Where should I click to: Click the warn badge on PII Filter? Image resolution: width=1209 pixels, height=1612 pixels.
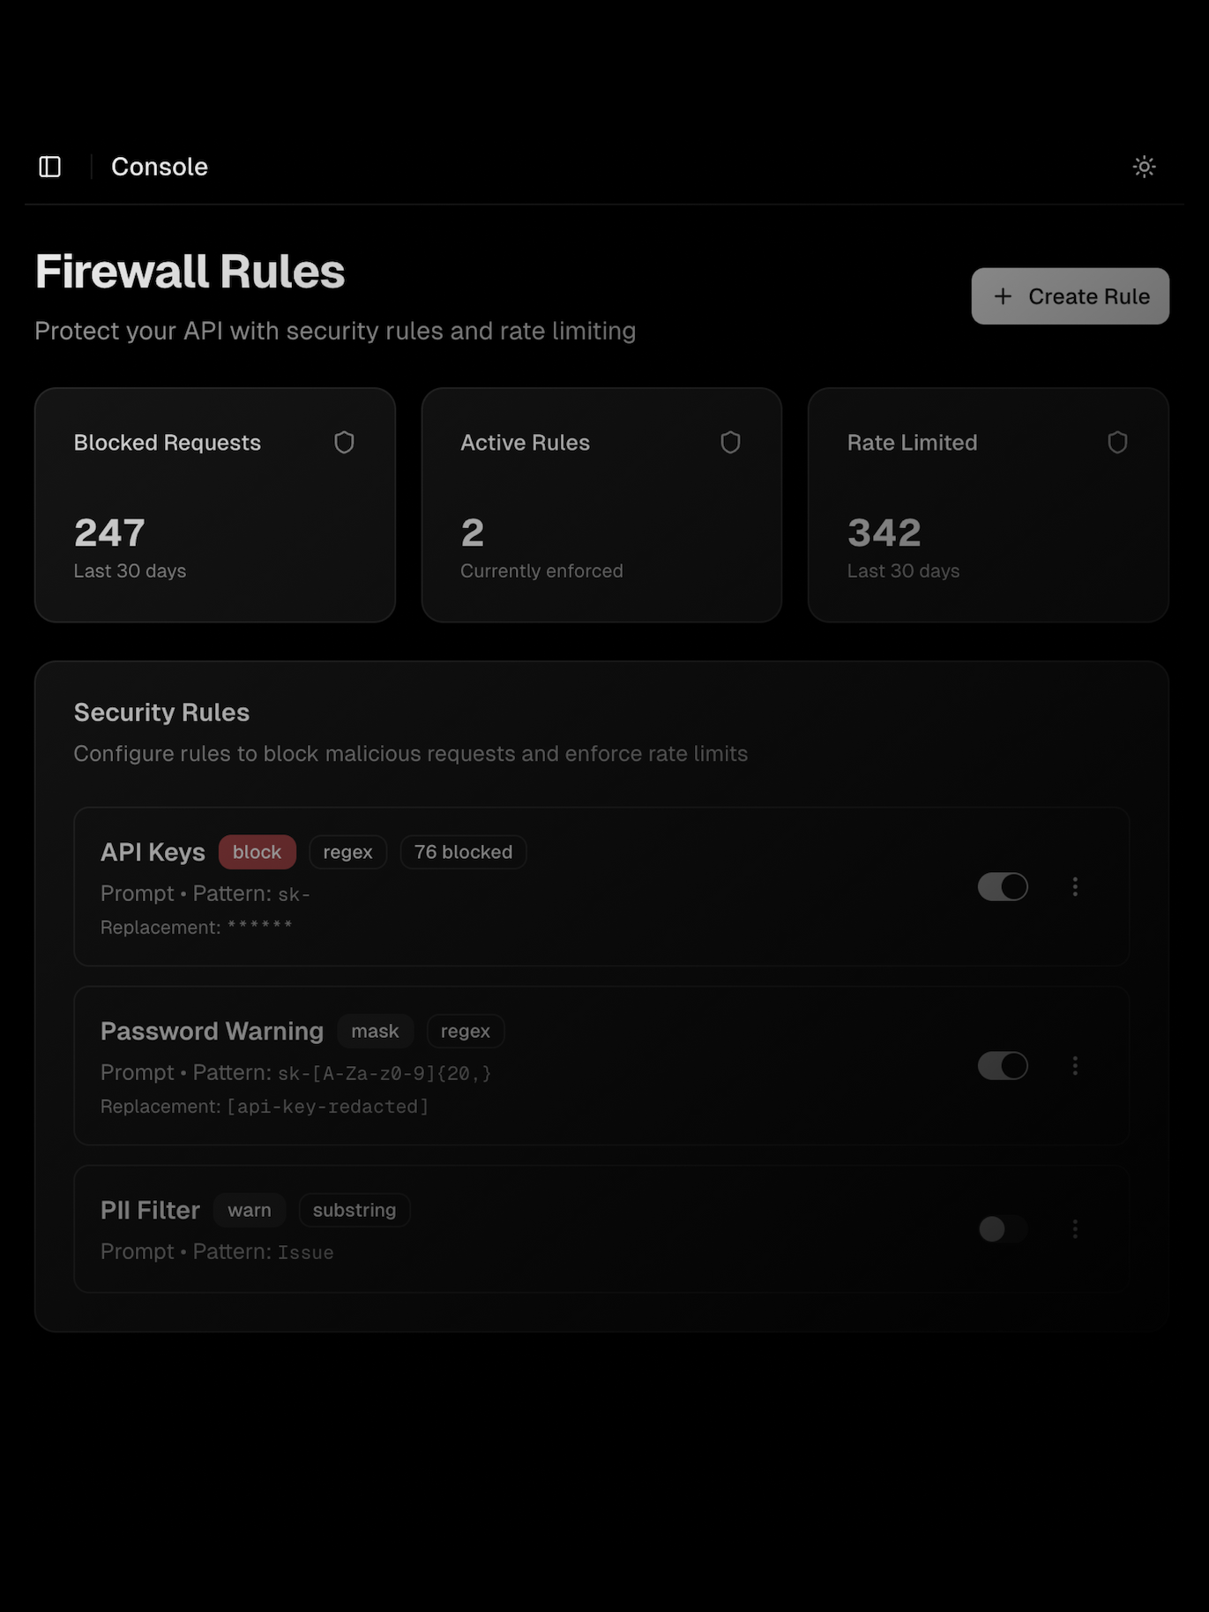click(x=250, y=1210)
